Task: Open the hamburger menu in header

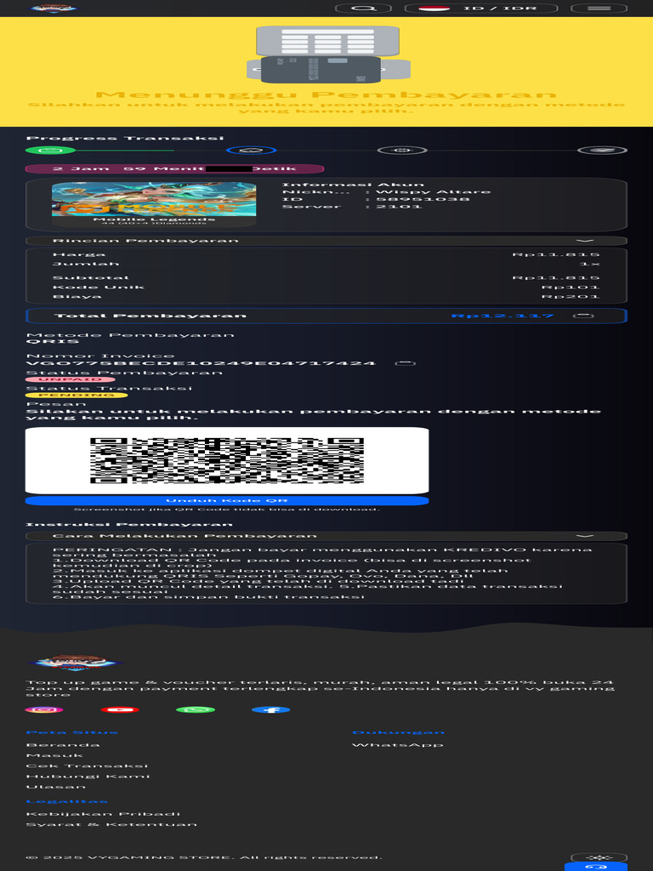Action: point(599,8)
